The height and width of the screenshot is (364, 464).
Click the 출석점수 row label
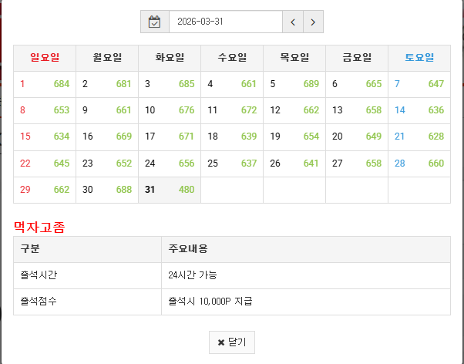tap(39, 301)
